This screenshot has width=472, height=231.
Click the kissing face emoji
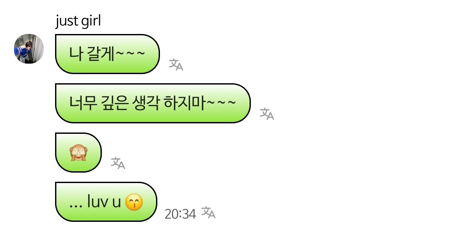tap(134, 202)
